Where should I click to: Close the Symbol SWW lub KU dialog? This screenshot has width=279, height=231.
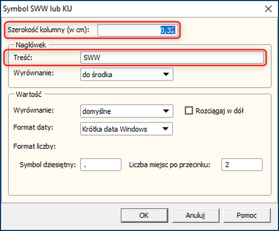(x=269, y=9)
